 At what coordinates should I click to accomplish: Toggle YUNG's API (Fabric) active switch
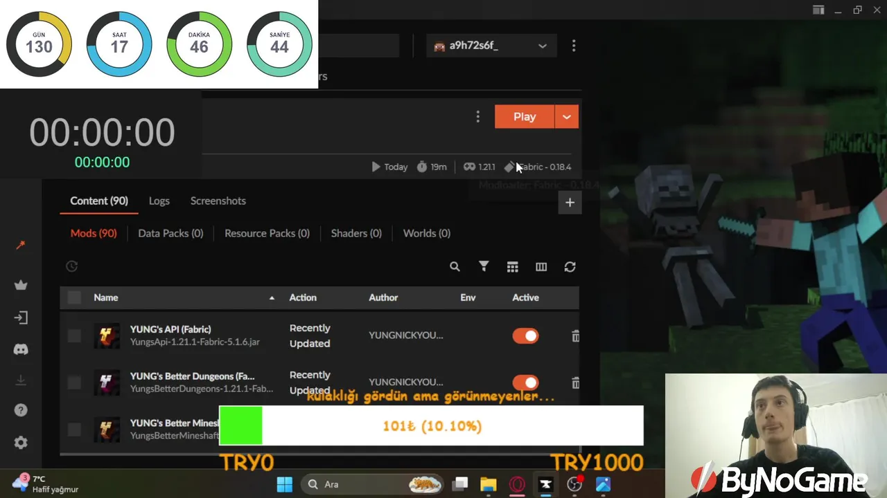[x=525, y=336]
